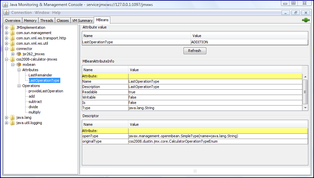
Task: Expand the JMImplementation tree node
Action: point(6,27)
